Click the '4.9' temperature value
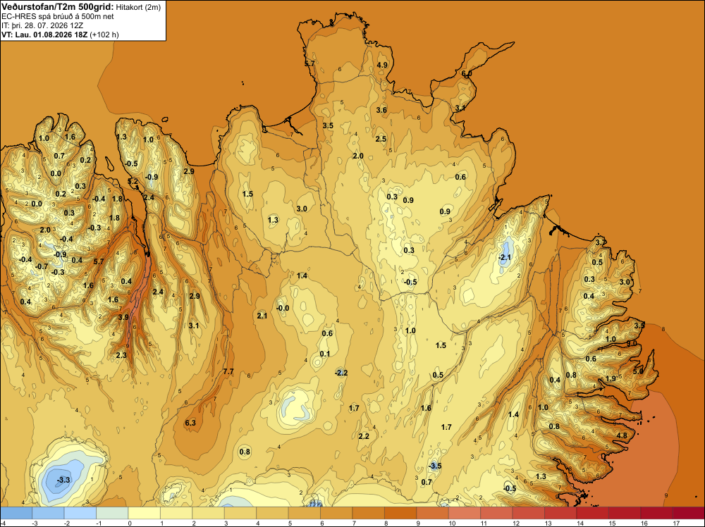 pos(382,65)
